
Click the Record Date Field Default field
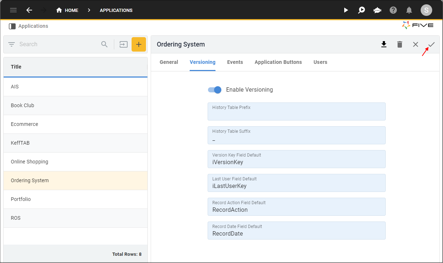(x=297, y=231)
